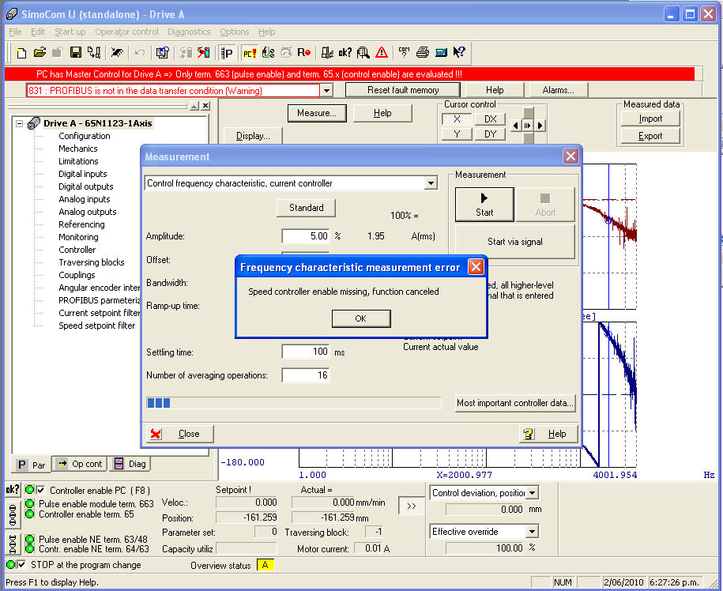Screen dimensions: 723x591
Task: Click Most important controller data... button
Action: point(515,403)
